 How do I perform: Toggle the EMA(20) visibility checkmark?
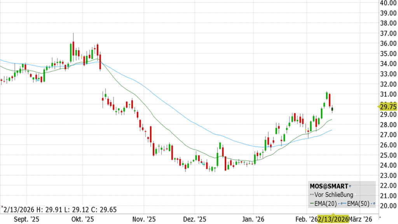click(x=339, y=203)
